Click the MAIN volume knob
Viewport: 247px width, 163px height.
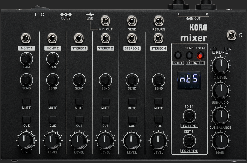click(x=220, y=141)
